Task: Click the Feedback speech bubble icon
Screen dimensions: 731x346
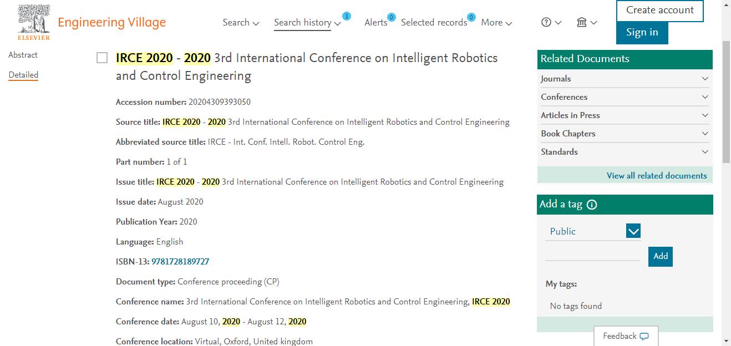Action: [644, 337]
